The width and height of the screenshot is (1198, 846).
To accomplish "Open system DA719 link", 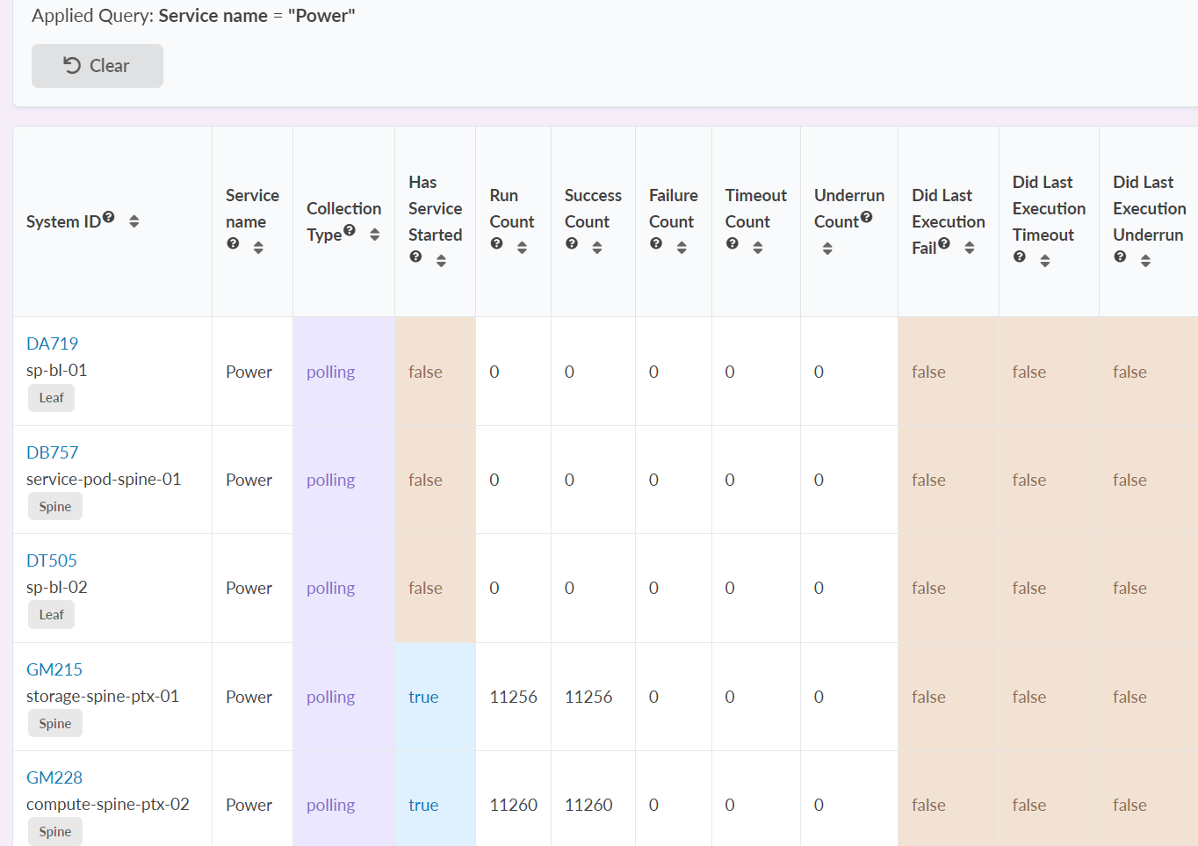I will [x=52, y=343].
